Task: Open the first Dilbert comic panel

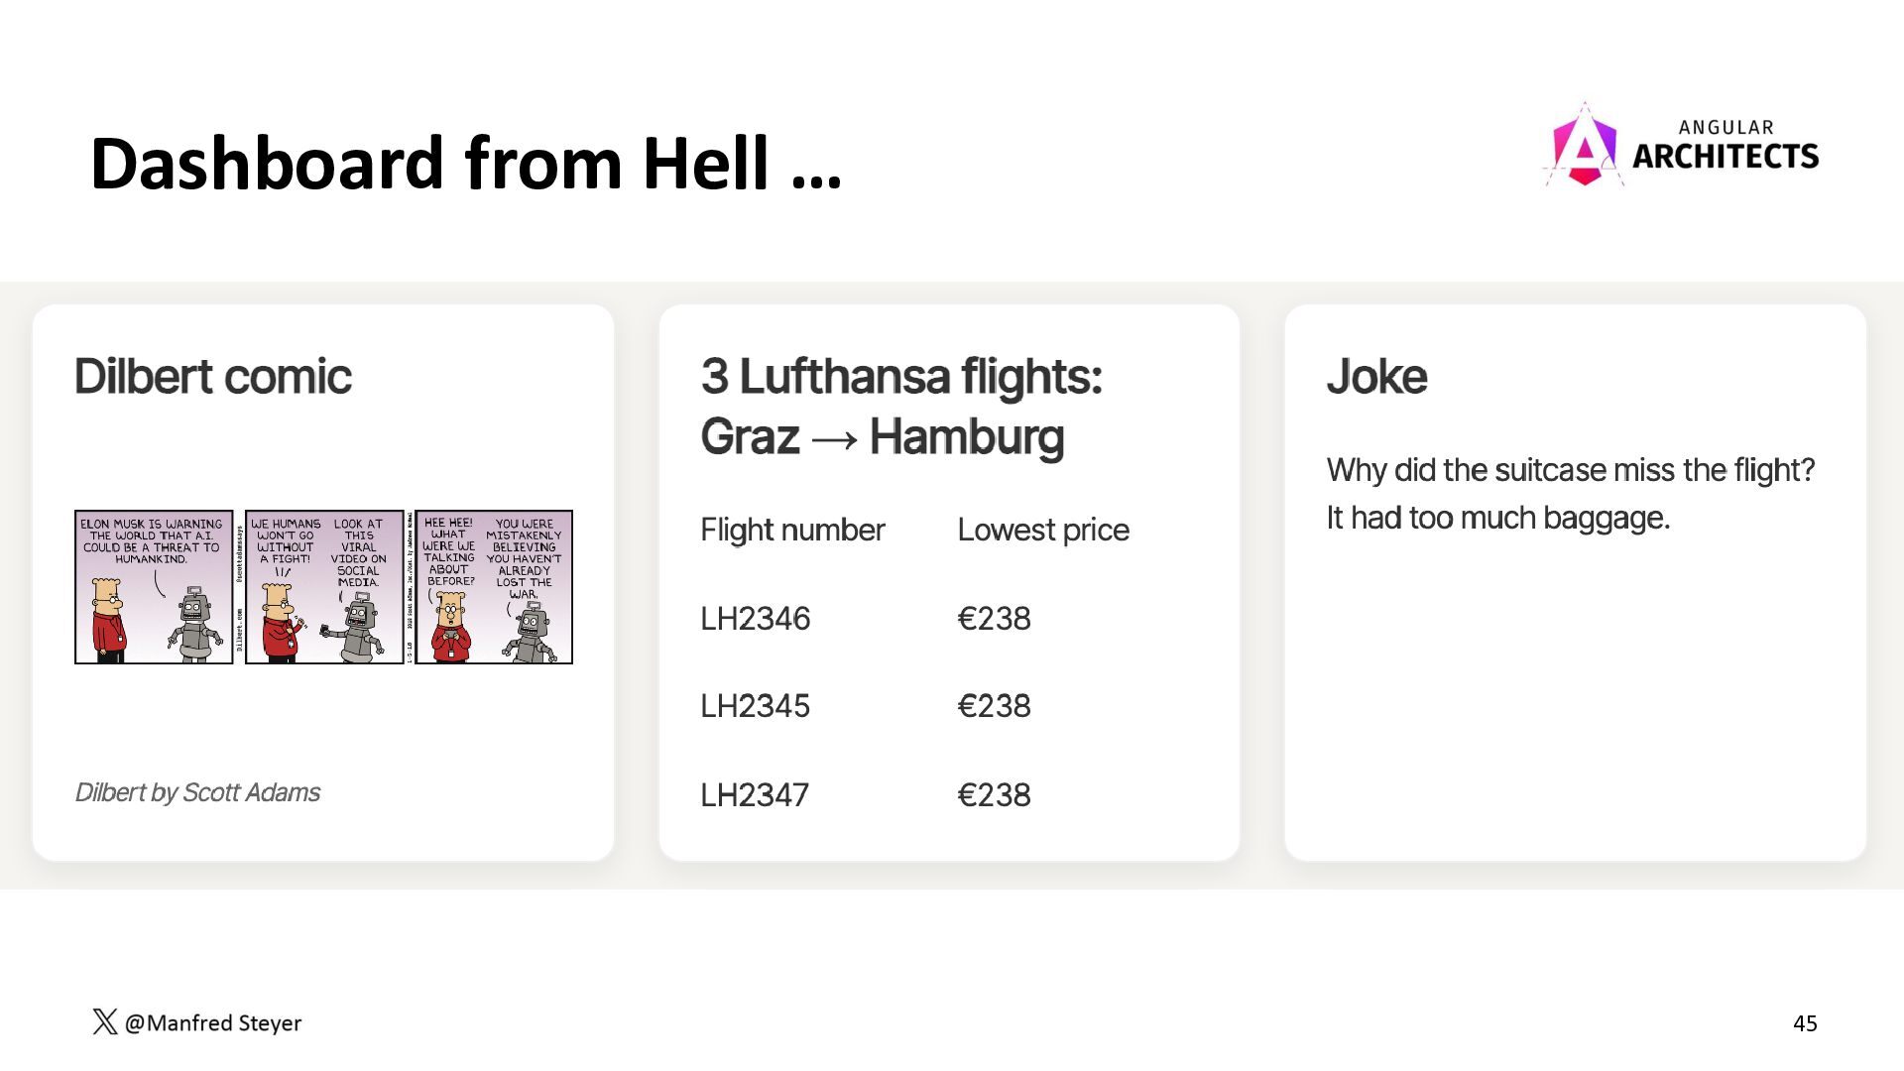Action: click(x=154, y=587)
